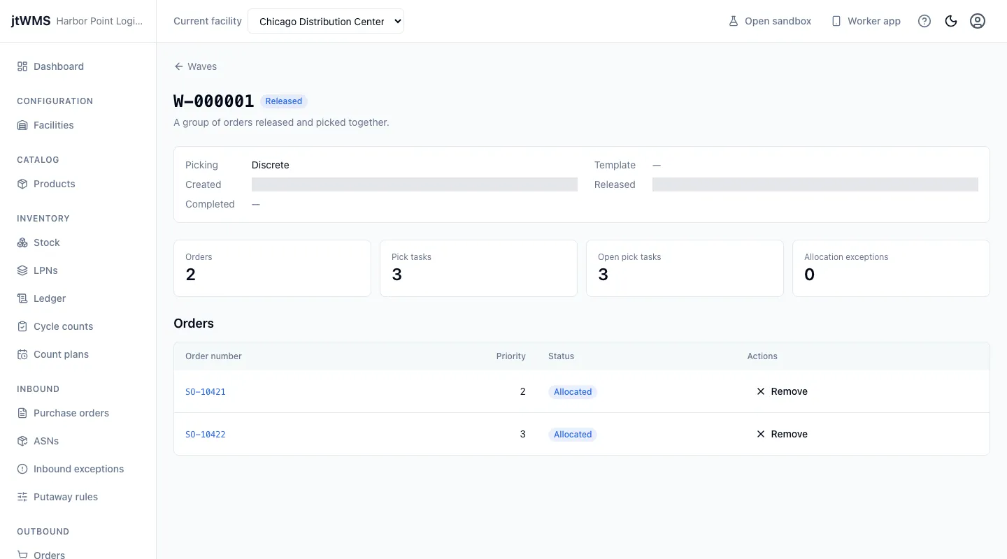
Task: Click the Ledger icon in sidebar
Action: (x=22, y=298)
